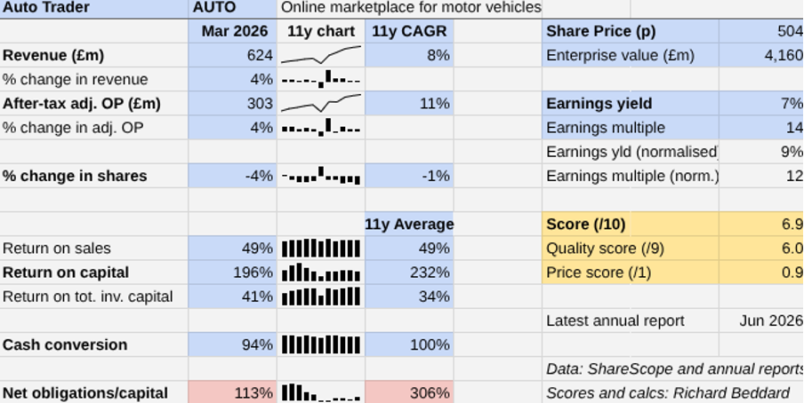Select the overall score value 6.9

[761, 225]
